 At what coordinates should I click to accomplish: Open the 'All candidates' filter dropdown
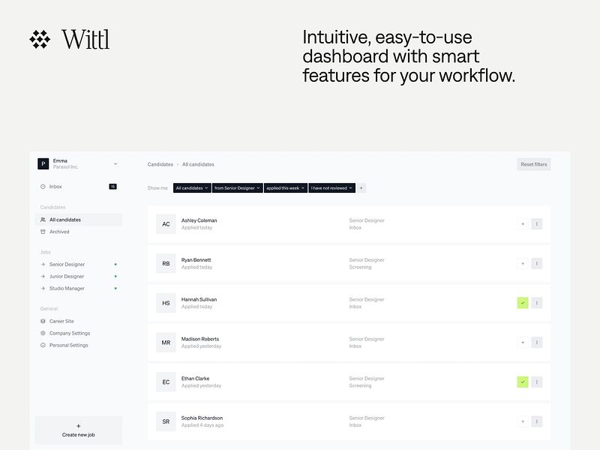coord(191,188)
